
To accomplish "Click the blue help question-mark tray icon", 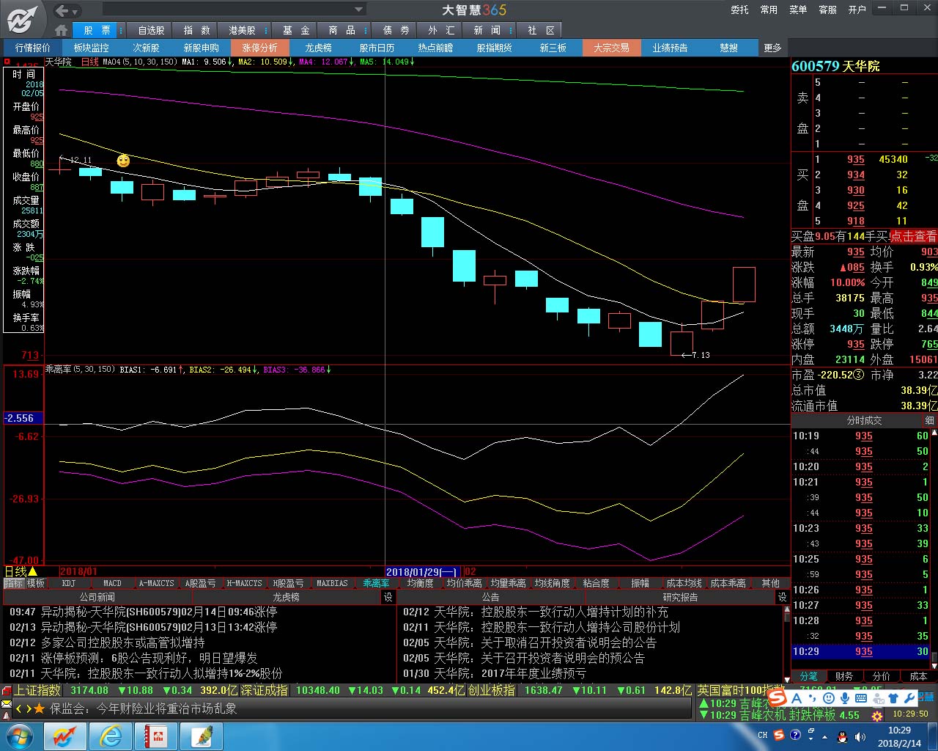I will pyautogui.click(x=794, y=735).
